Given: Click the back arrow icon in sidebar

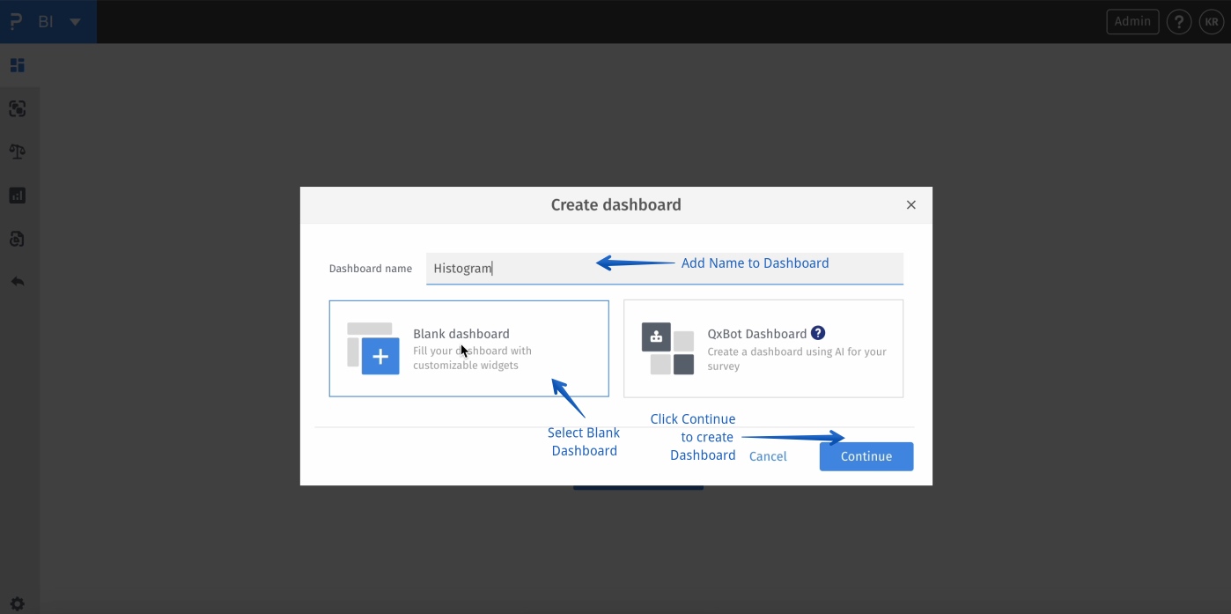Looking at the screenshot, I should 17,282.
